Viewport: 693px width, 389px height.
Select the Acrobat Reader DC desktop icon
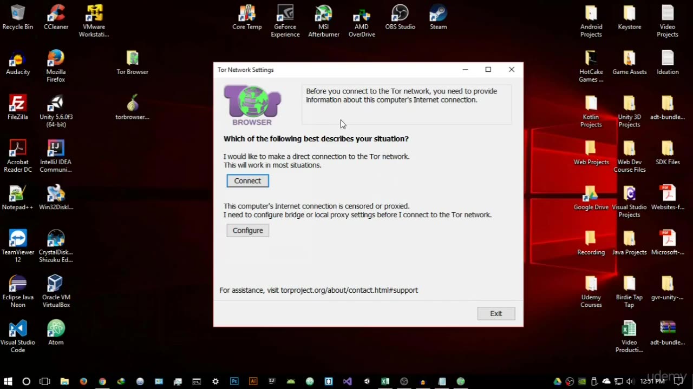(18, 156)
